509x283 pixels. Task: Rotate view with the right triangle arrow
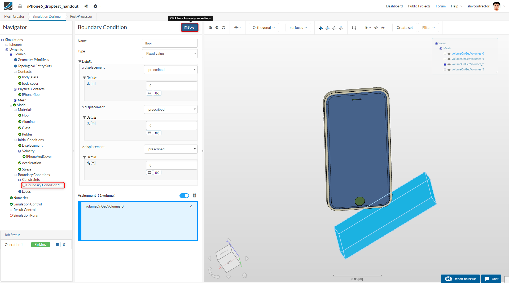[x=247, y=258]
